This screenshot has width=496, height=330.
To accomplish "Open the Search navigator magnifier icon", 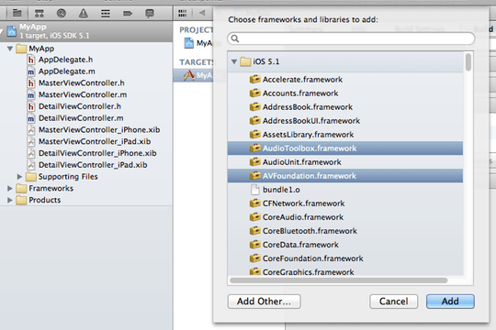I will coord(62,13).
